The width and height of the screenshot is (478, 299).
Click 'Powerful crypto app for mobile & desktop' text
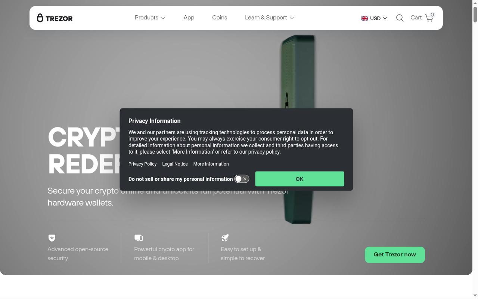click(x=164, y=254)
